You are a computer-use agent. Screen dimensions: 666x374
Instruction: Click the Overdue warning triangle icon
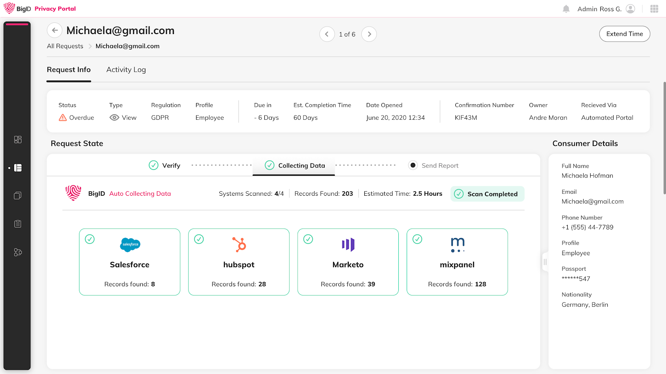click(x=63, y=118)
